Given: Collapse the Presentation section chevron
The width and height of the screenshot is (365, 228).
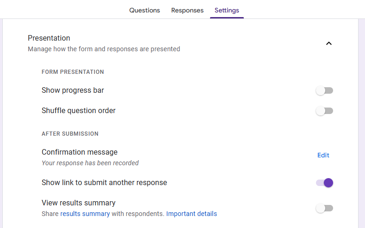Looking at the screenshot, I should click(x=329, y=43).
